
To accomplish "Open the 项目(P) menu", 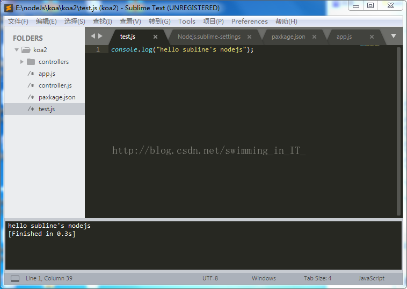I will click(x=213, y=21).
